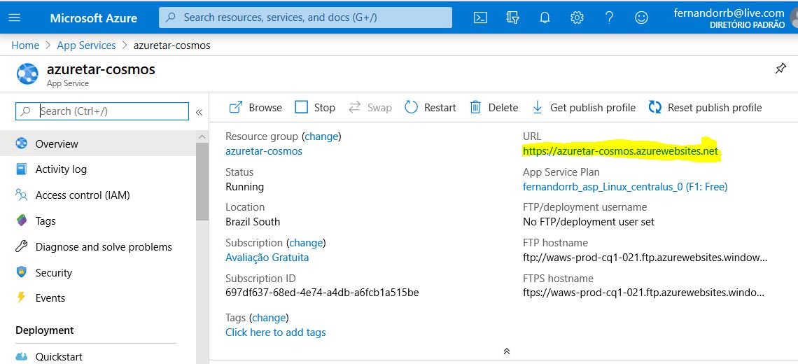This screenshot has width=798, height=364.
Task: Click the disabled Swap button
Action: coord(370,107)
